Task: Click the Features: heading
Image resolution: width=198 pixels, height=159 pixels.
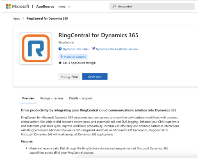Action: [27, 141]
